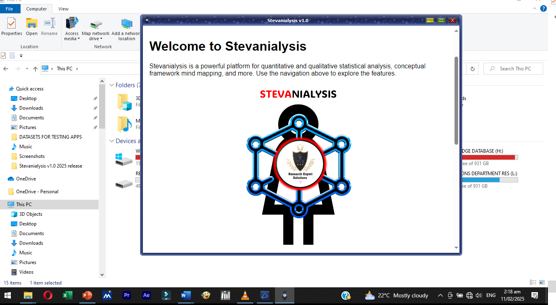Open the taskbar clock and calendar
The image size is (556, 305).
click(x=512, y=295)
